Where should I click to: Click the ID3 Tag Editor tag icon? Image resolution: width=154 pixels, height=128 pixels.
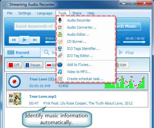[x=60, y=56]
